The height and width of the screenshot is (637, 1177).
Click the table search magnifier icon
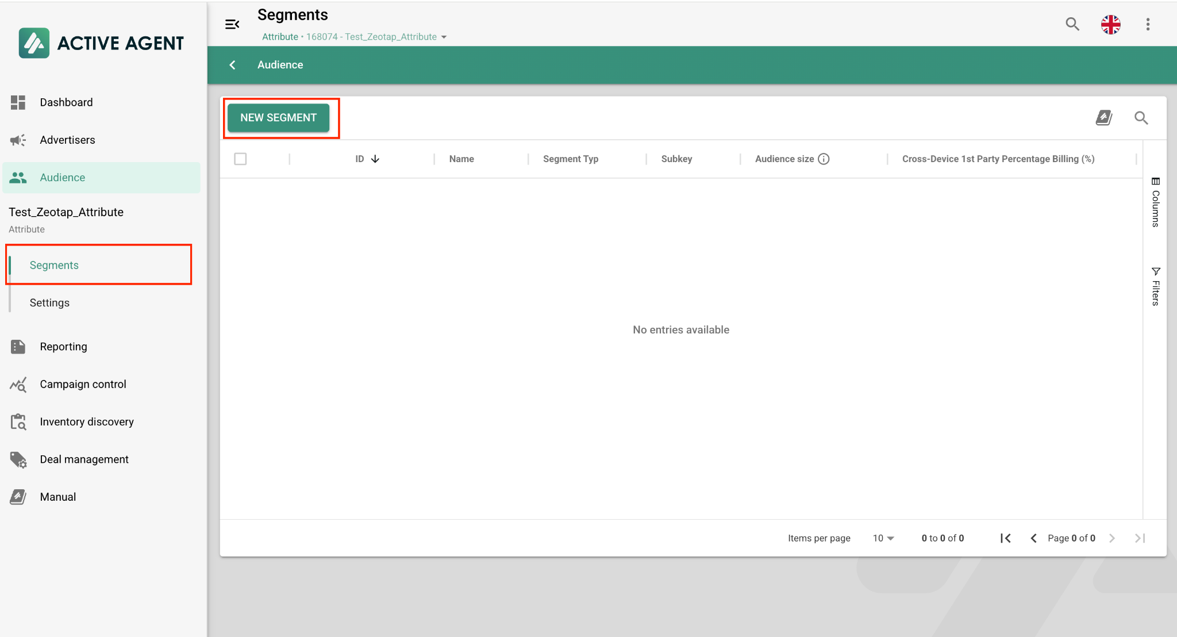point(1141,118)
